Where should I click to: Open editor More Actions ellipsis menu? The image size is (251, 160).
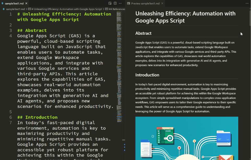pyautogui.click(x=120, y=3)
